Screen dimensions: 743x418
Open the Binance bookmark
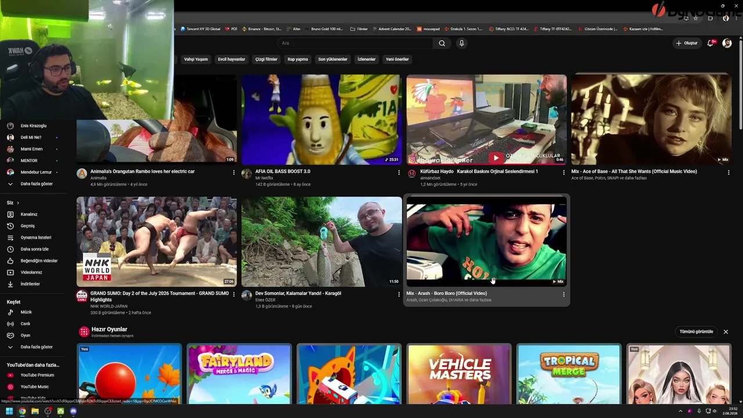click(x=262, y=28)
